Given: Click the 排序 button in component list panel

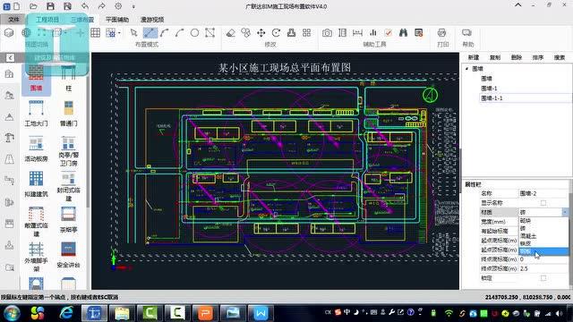Looking at the screenshot, I should [537, 57].
